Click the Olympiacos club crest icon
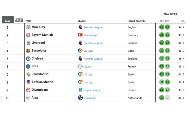187x117 pixels. [28, 90]
